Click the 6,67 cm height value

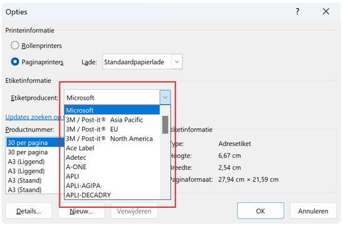tap(229, 155)
